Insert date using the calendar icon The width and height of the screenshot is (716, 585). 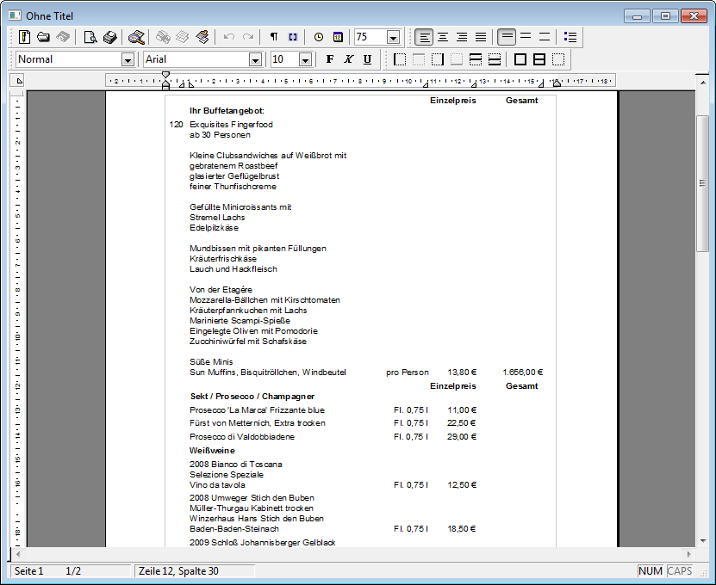pos(338,37)
